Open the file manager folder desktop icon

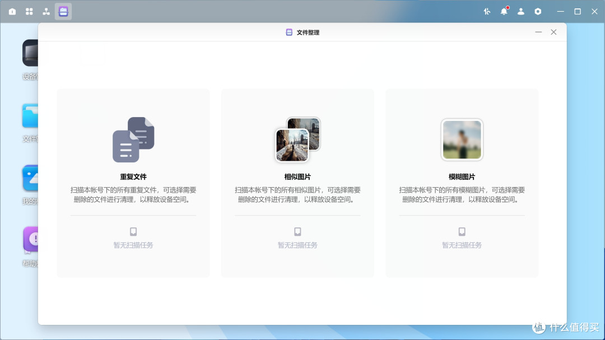point(30,115)
